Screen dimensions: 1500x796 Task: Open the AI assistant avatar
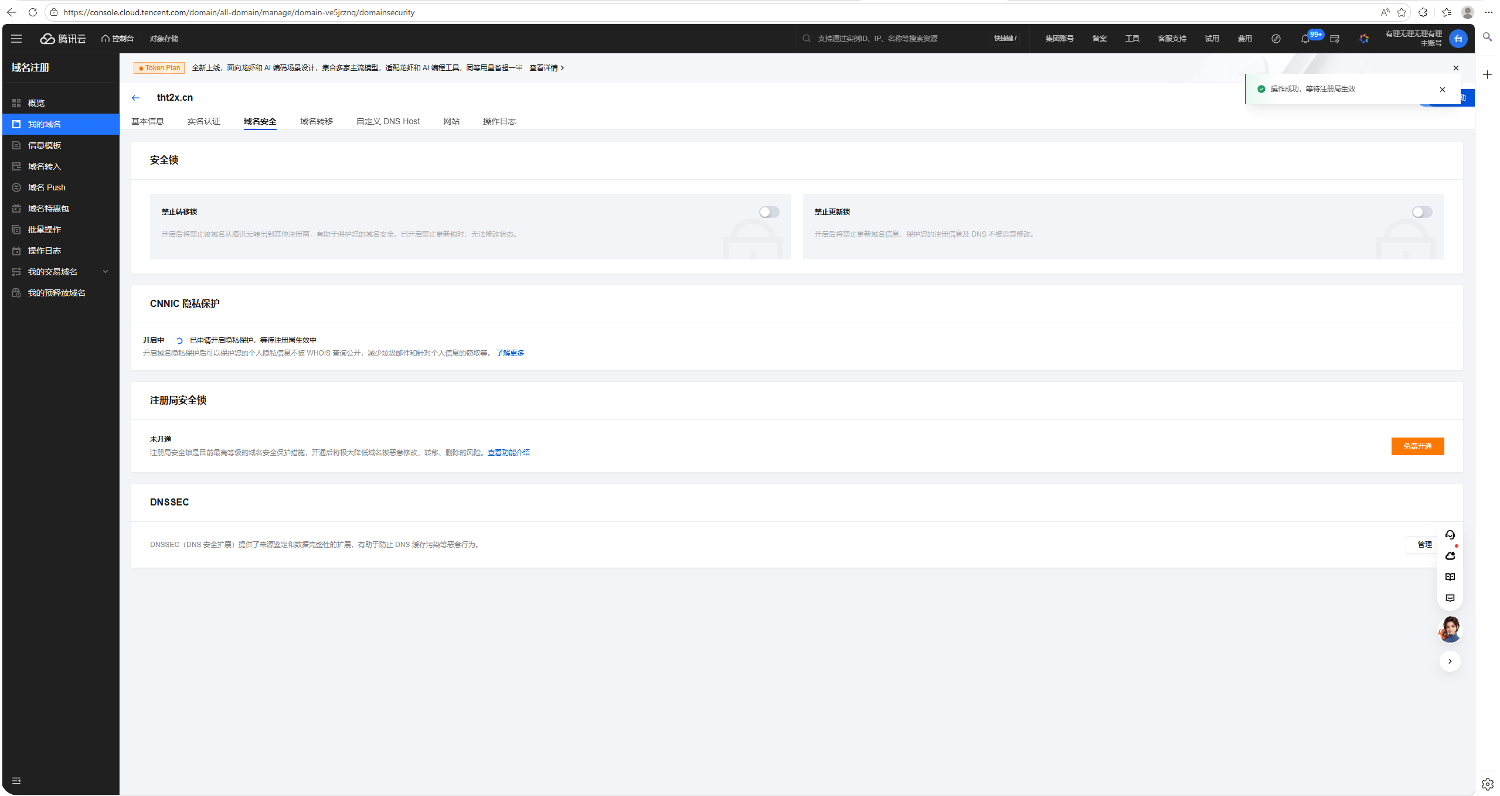pyautogui.click(x=1450, y=630)
